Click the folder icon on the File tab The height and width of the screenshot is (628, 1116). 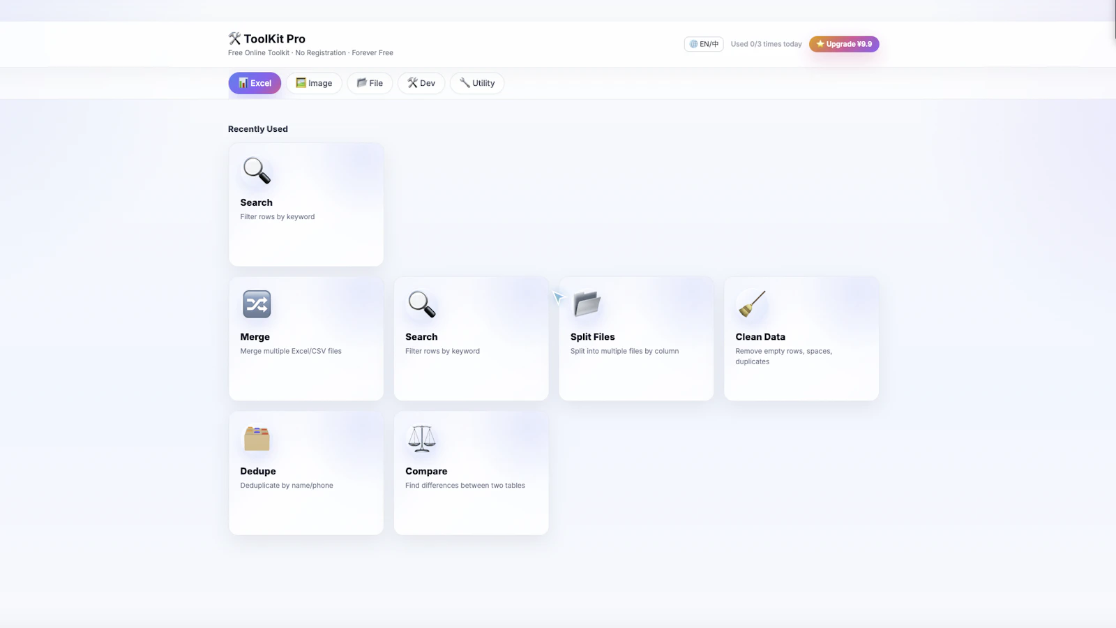(361, 83)
